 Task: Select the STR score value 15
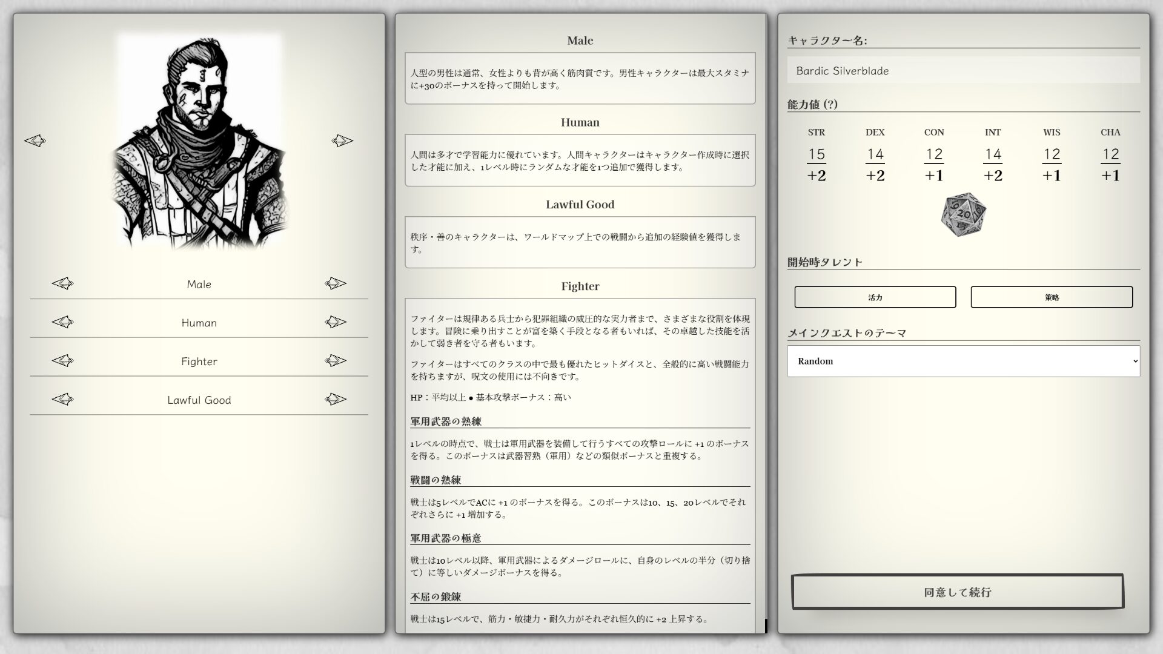coord(816,154)
